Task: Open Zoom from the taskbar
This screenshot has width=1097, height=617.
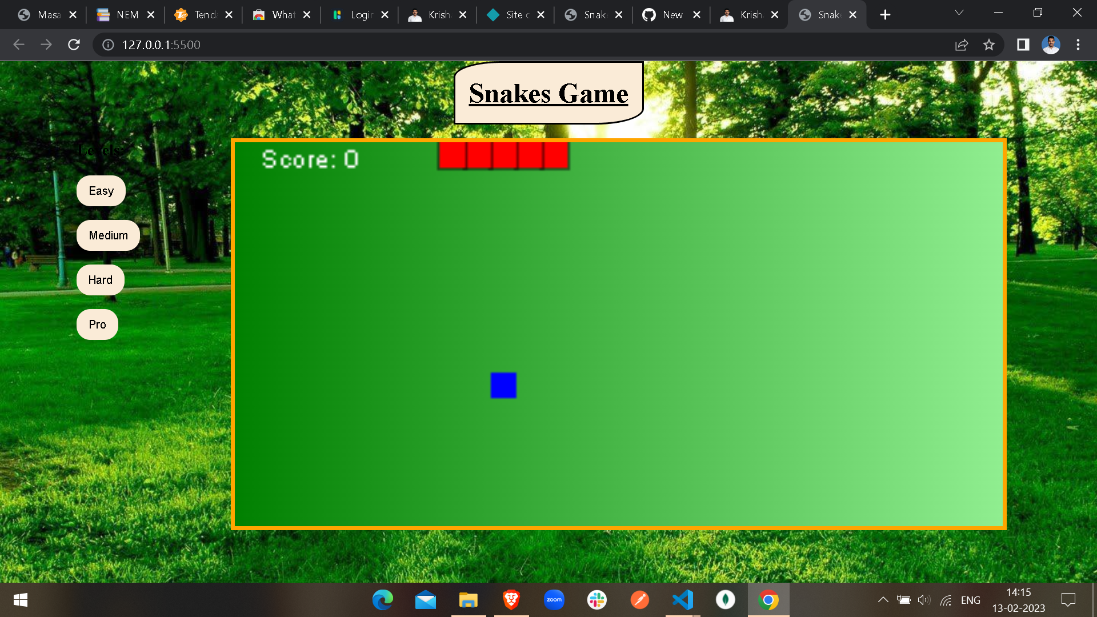Action: [554, 600]
